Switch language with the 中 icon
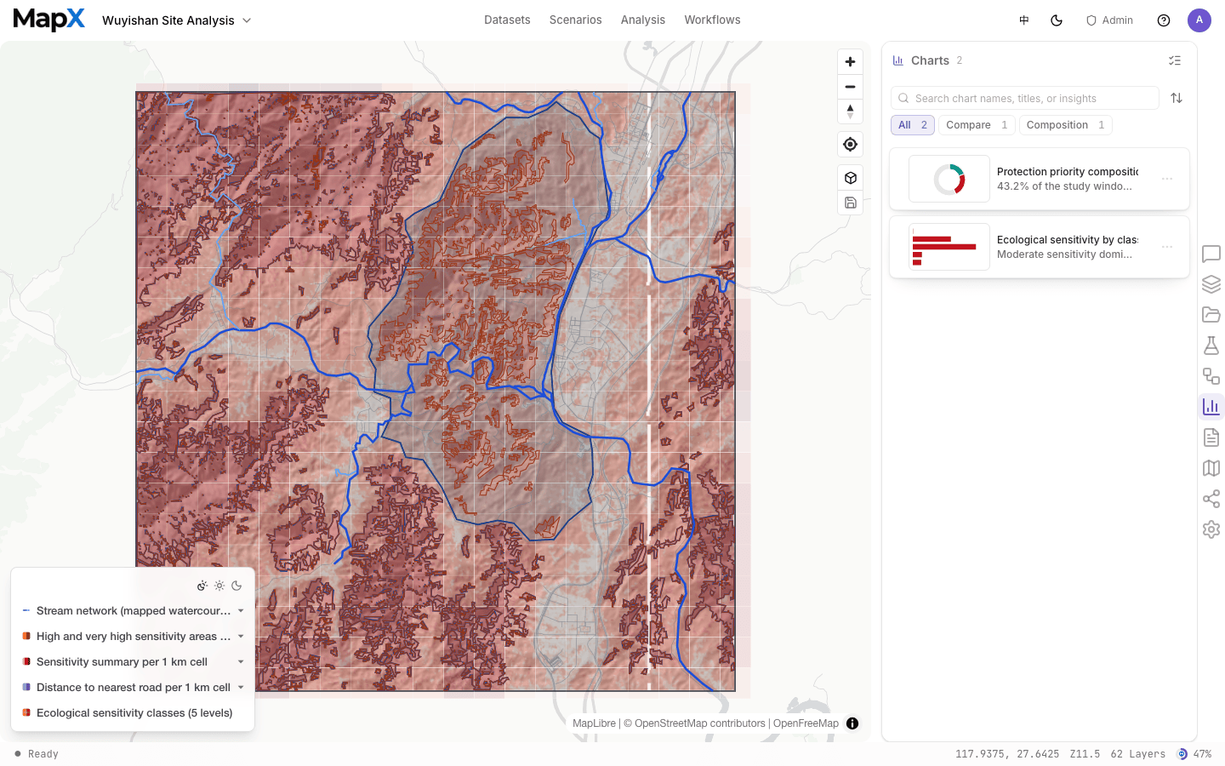This screenshot has height=766, width=1225. point(1024,20)
